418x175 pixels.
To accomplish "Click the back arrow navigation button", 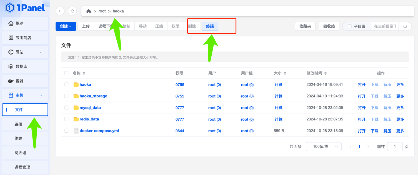I will pos(60,11).
